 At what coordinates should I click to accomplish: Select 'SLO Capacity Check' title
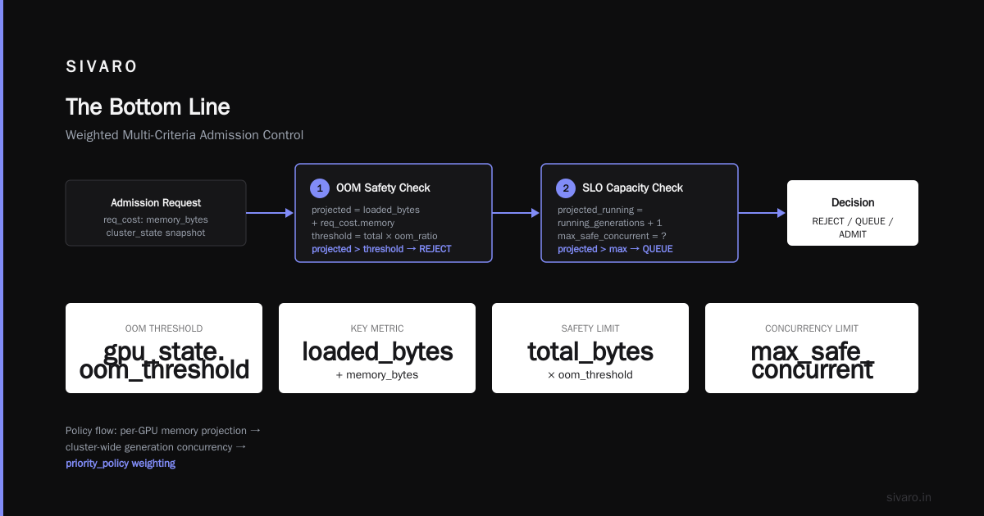click(x=632, y=188)
